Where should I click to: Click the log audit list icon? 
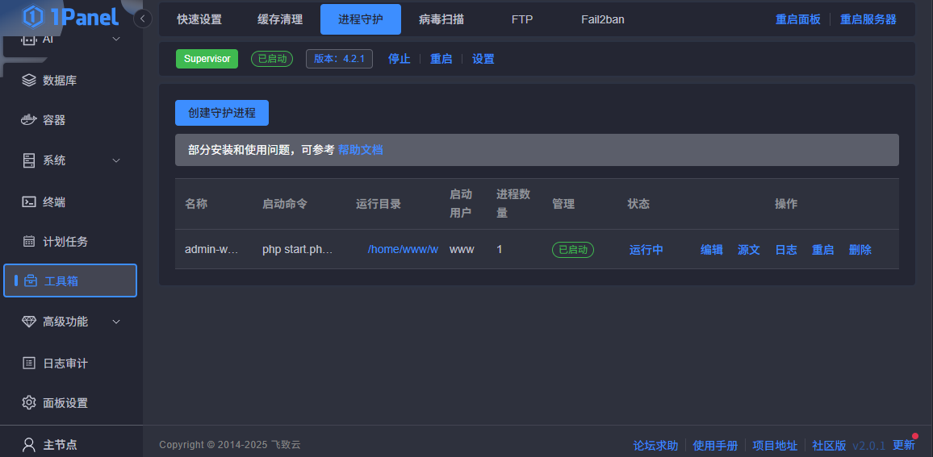click(28, 363)
